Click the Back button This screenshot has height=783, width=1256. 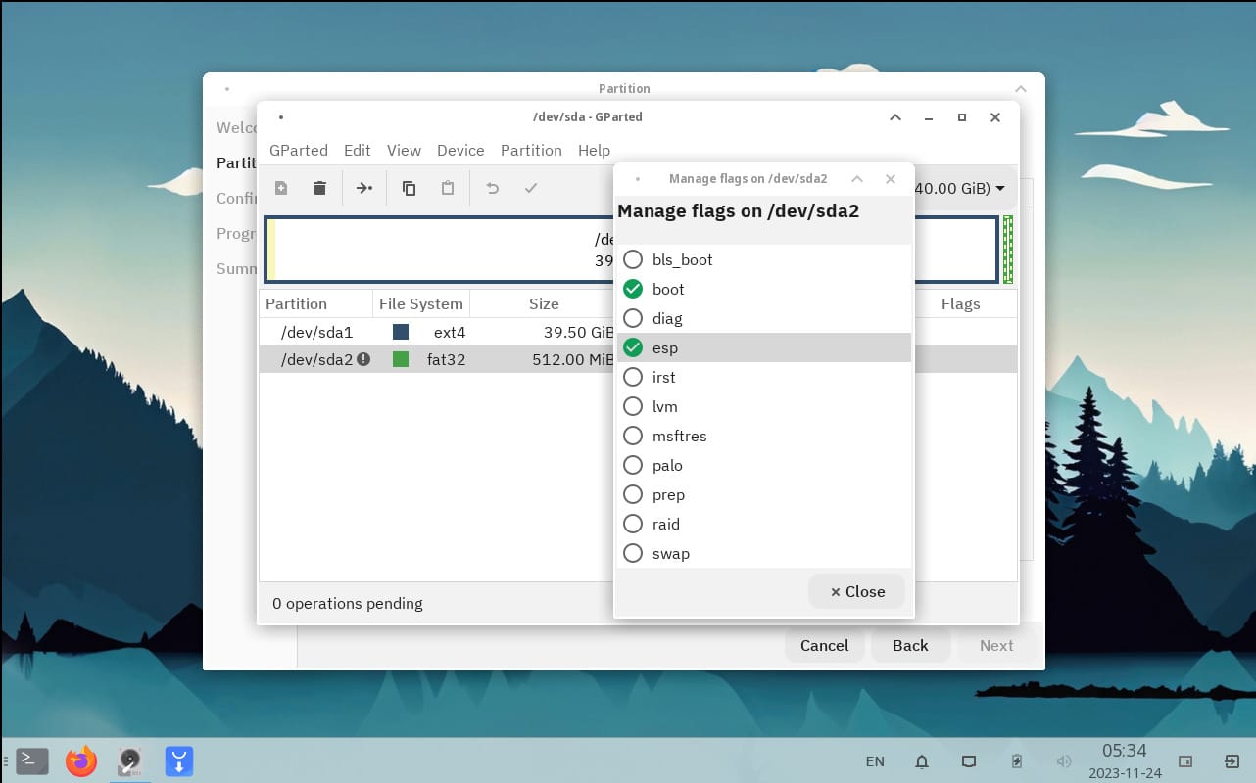pyautogui.click(x=910, y=645)
